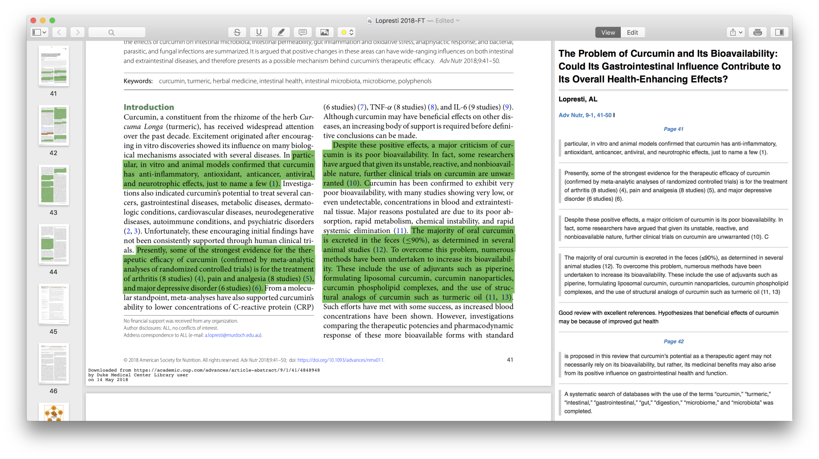
Task: Open page 46 thumbnail
Action: [x=54, y=363]
